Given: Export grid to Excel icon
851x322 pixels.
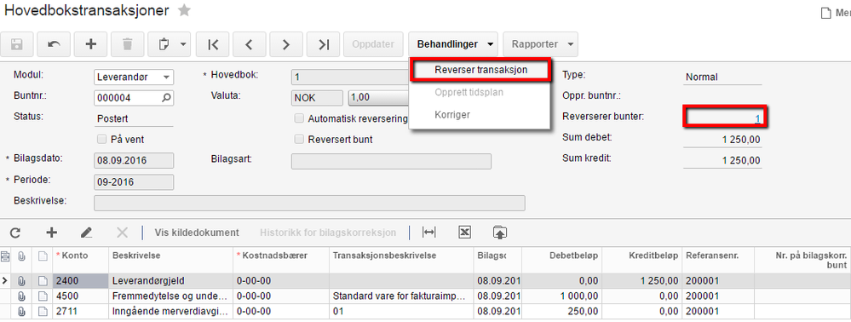Looking at the screenshot, I should [464, 233].
